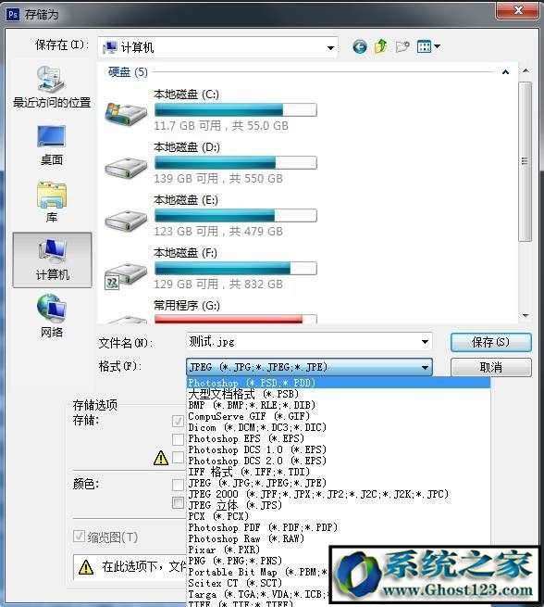Image resolution: width=544 pixels, height=607 pixels.
Task: Collapse the format (格式) dropdown arrow
Action: pos(425,367)
